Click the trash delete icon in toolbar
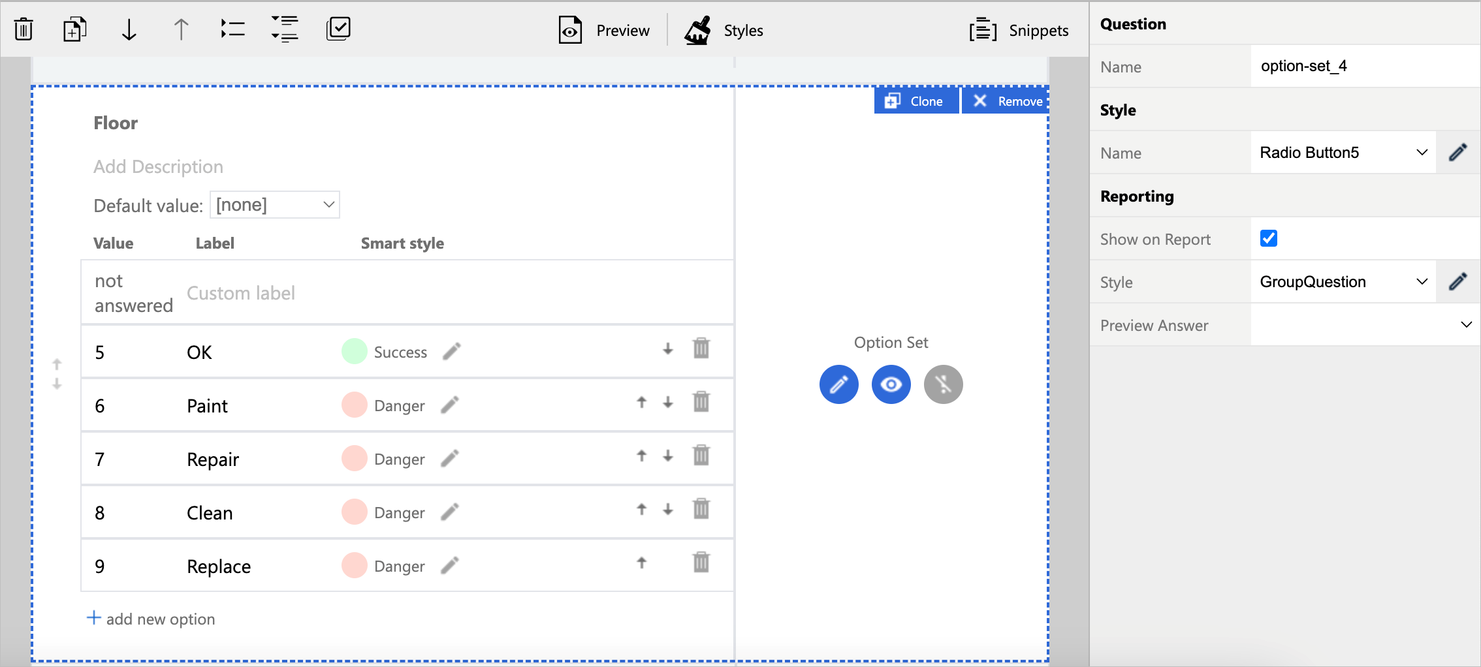Viewport: 1481px width, 667px height. tap(24, 29)
